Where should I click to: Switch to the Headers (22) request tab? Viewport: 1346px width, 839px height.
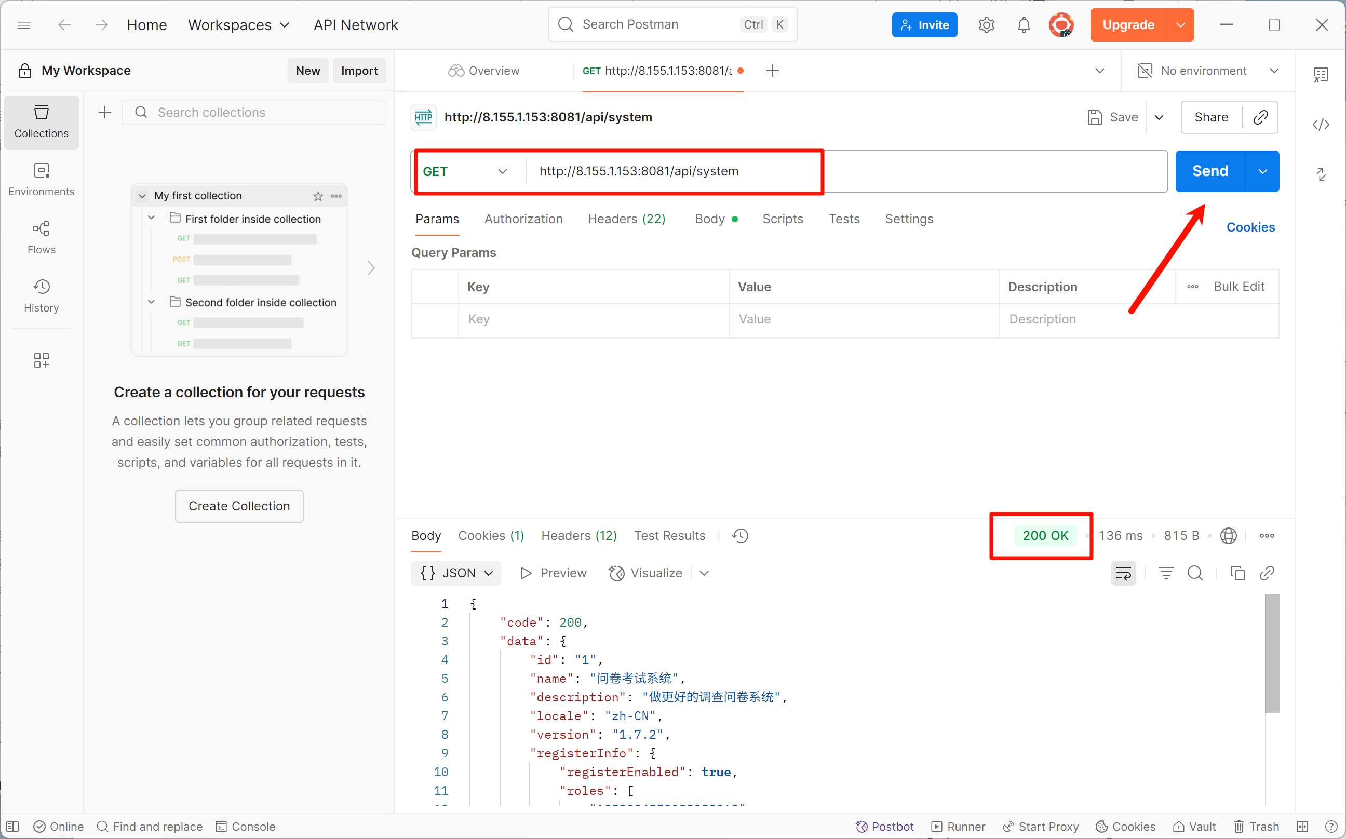coord(627,219)
